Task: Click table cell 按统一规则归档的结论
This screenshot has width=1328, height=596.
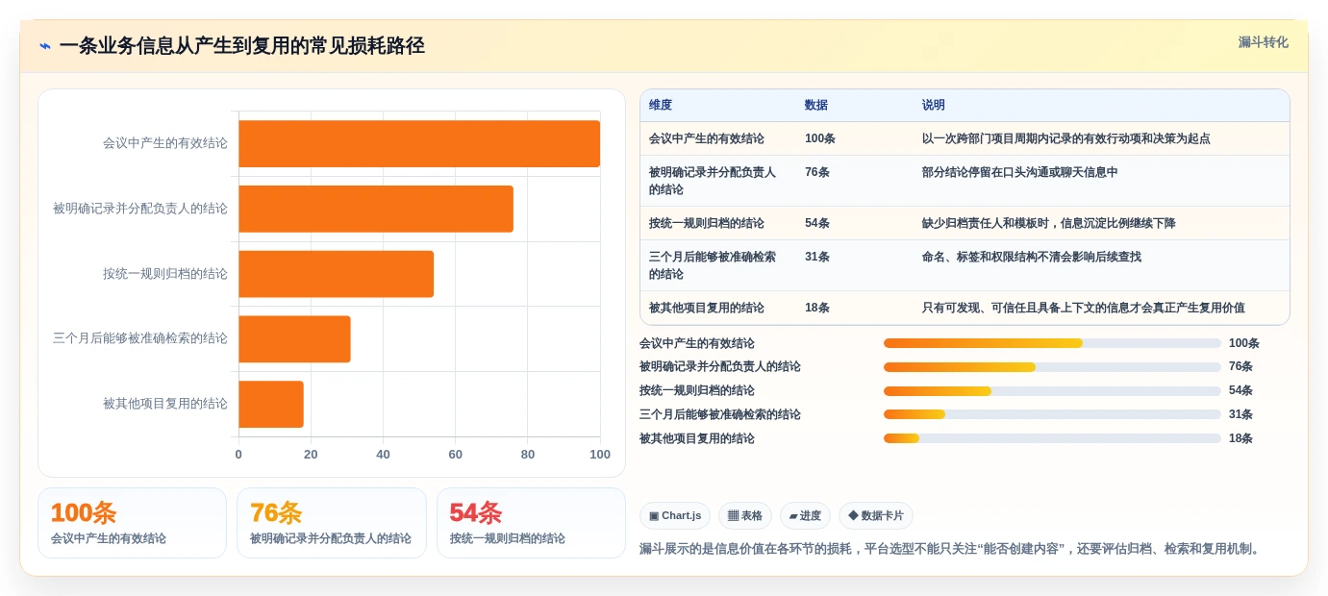Action: tap(707, 223)
